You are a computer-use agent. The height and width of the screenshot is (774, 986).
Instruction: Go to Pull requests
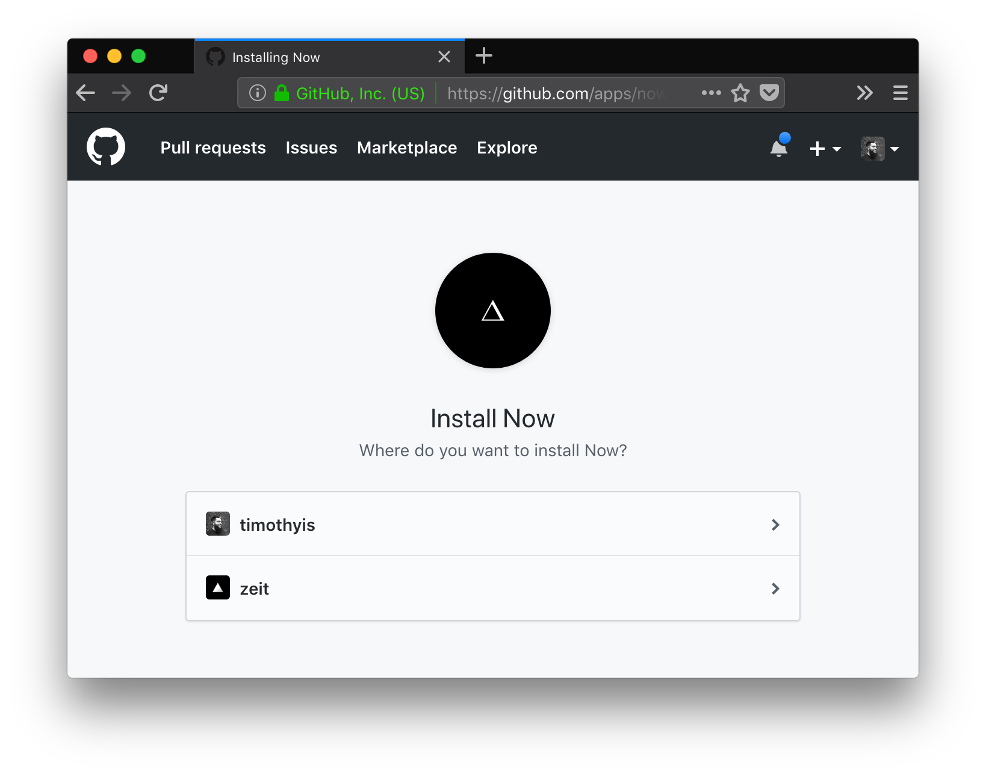point(213,147)
